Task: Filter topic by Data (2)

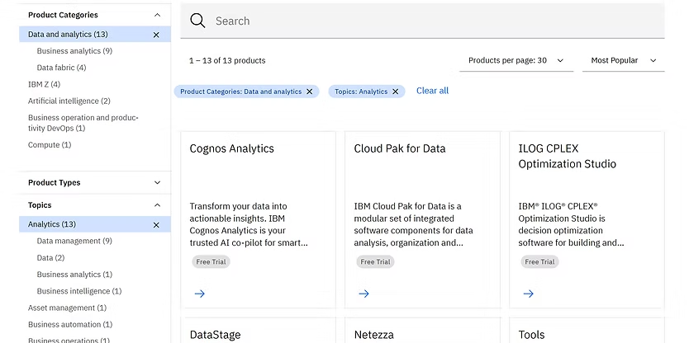Action: (50, 257)
